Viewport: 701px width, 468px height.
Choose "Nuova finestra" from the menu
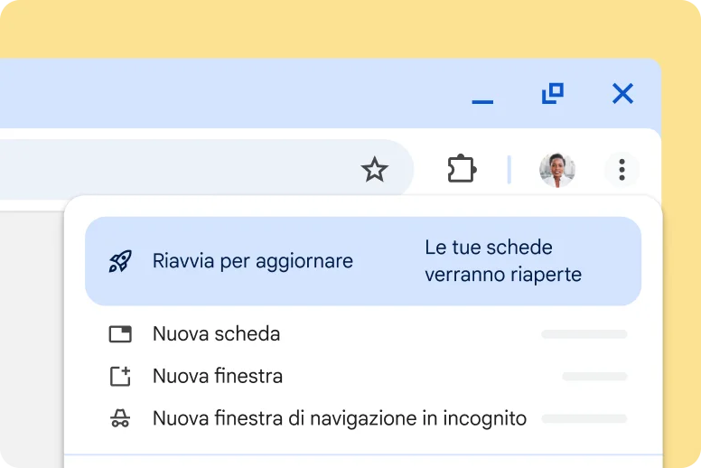click(218, 377)
